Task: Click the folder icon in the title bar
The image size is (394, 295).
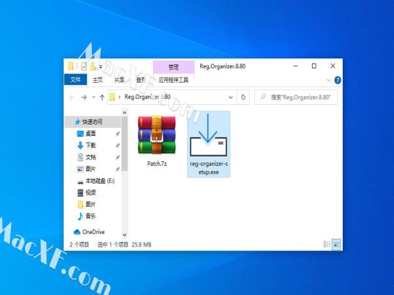Action: 71,66
